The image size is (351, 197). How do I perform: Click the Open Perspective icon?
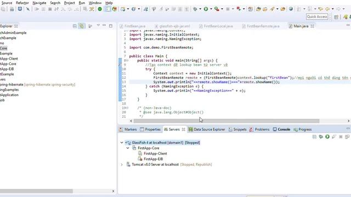click(x=336, y=17)
